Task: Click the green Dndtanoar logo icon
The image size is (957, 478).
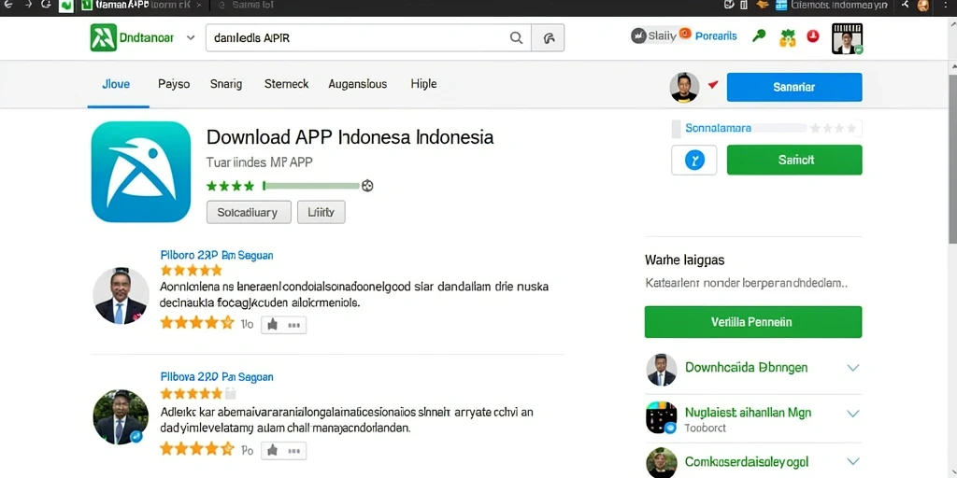Action: 103,37
